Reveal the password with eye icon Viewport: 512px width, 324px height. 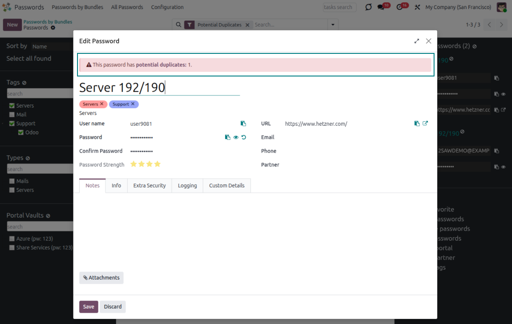236,137
